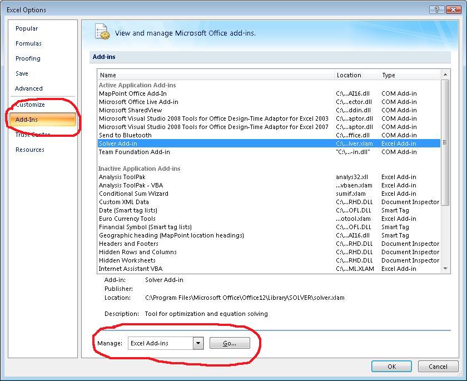The image size is (467, 381).
Task: Click the list scrollbar down arrow
Action: pos(445,269)
